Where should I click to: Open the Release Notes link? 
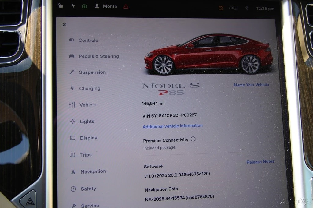[x=260, y=162]
